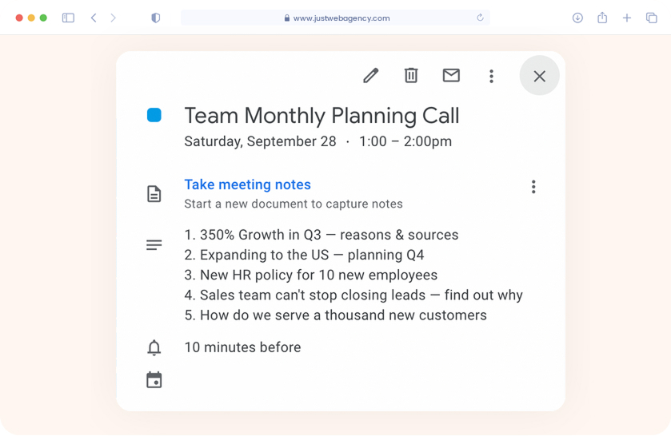Image resolution: width=671 pixels, height=436 pixels.
Task: Toggle the browser sidebar panel
Action: pos(68,18)
